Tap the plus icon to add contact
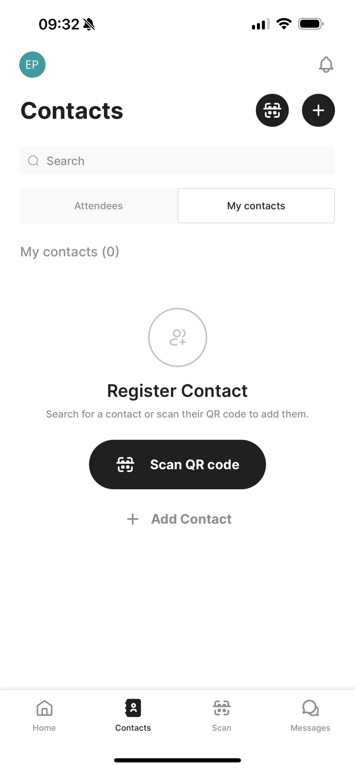 [x=318, y=110]
